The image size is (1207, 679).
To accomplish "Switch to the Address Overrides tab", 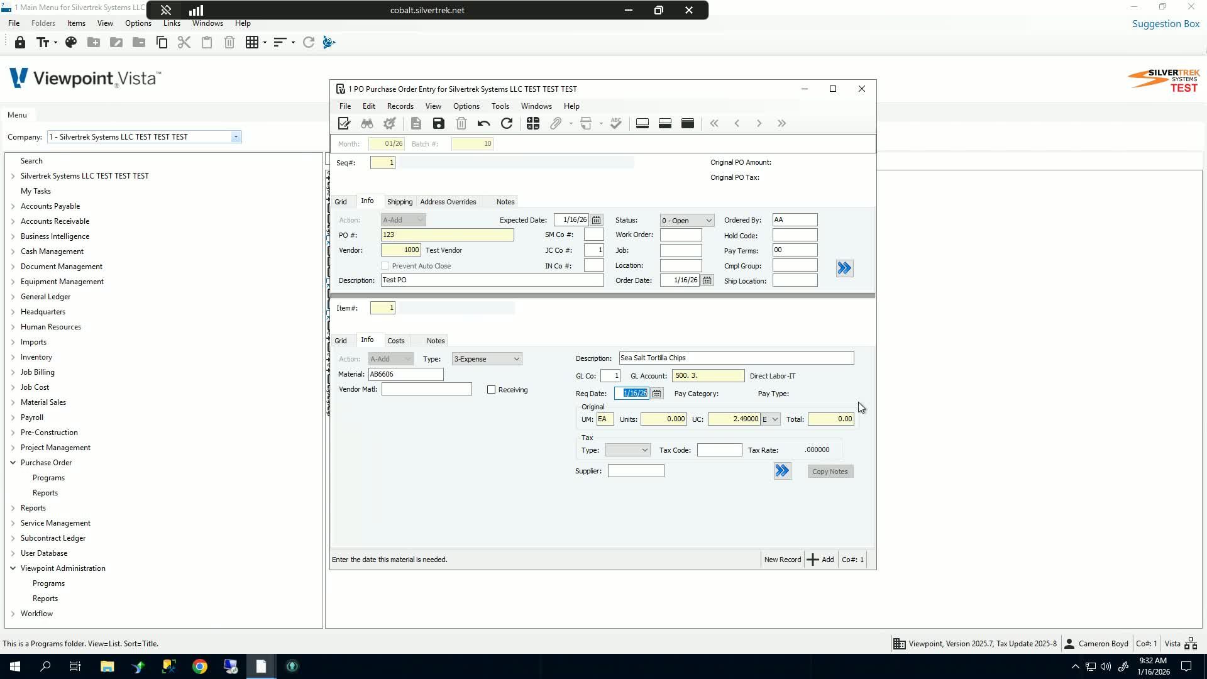I will pyautogui.click(x=448, y=202).
